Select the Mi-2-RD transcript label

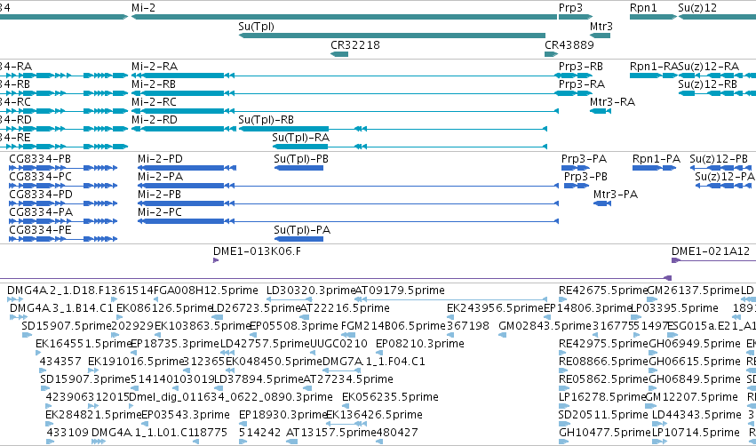point(155,120)
